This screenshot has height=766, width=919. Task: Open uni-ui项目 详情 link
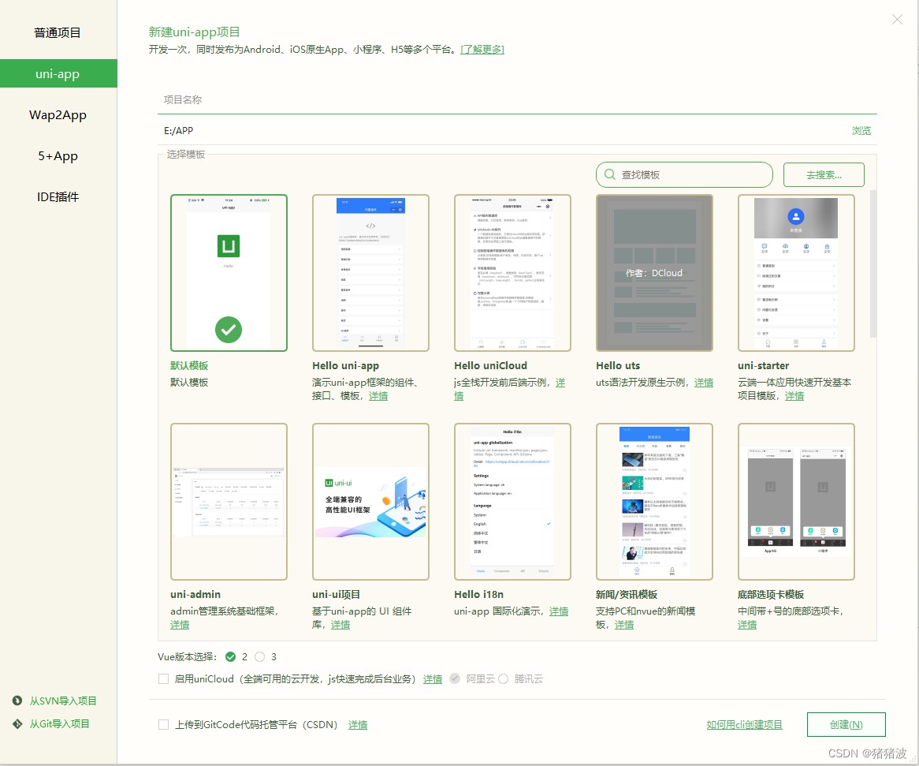340,625
